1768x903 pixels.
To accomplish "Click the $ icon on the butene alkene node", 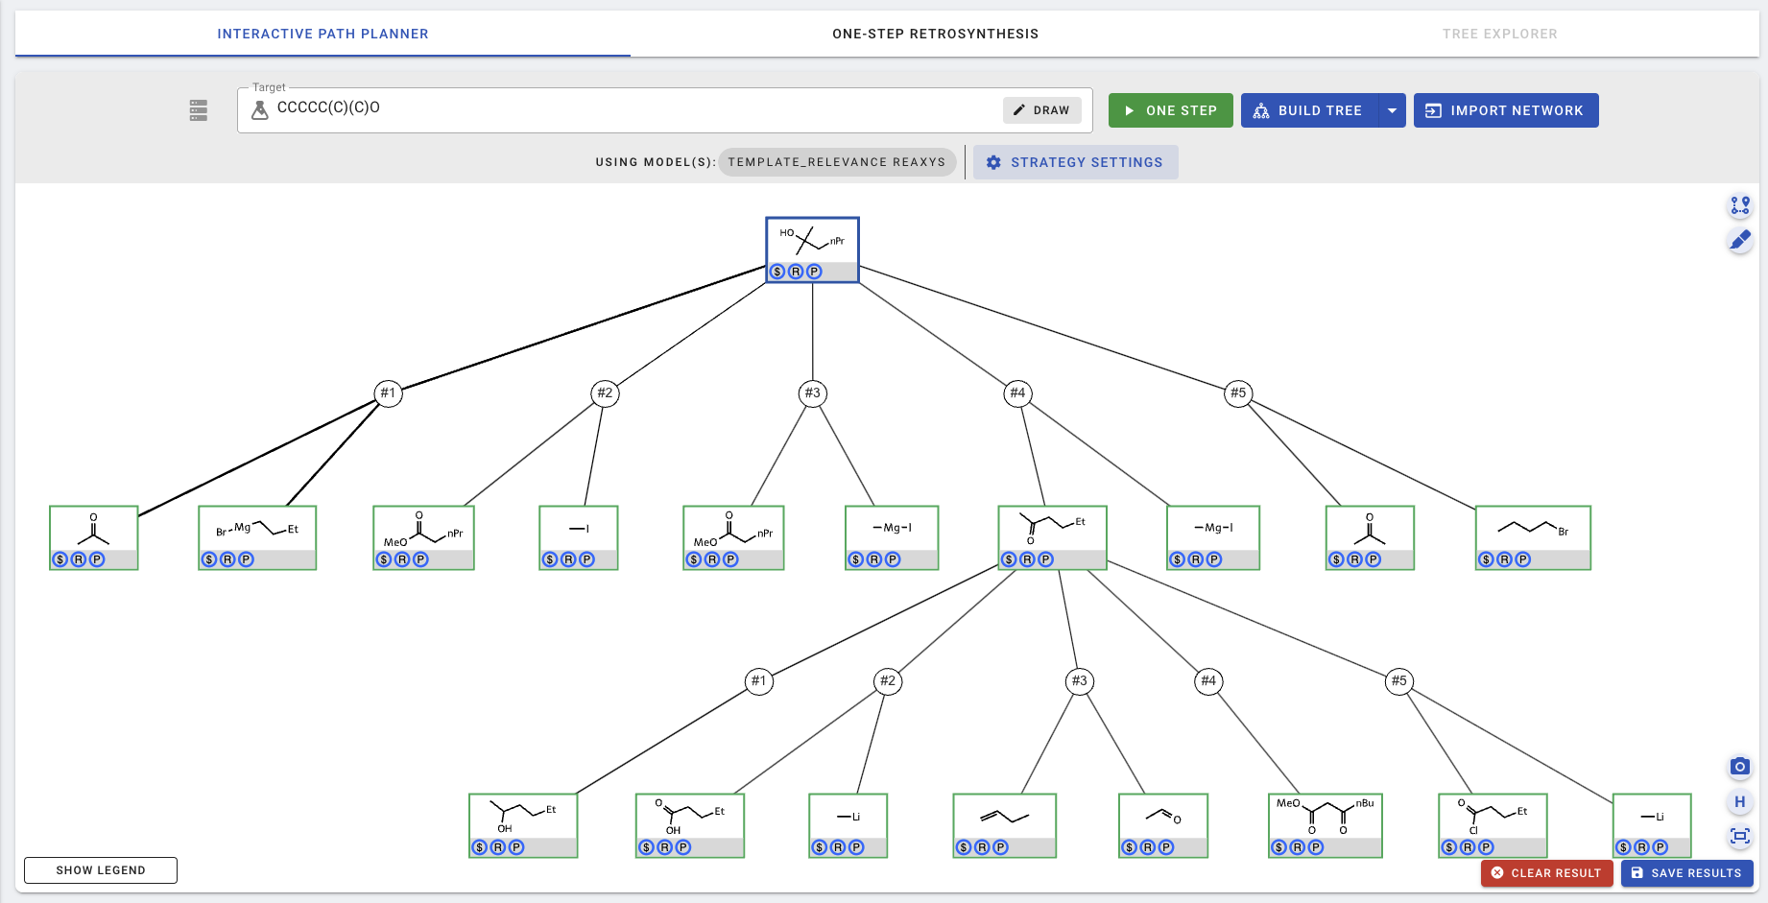I will (x=964, y=847).
